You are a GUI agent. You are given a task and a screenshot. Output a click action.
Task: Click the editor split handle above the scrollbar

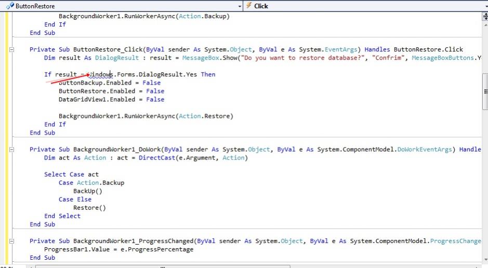pyautogui.click(x=484, y=16)
